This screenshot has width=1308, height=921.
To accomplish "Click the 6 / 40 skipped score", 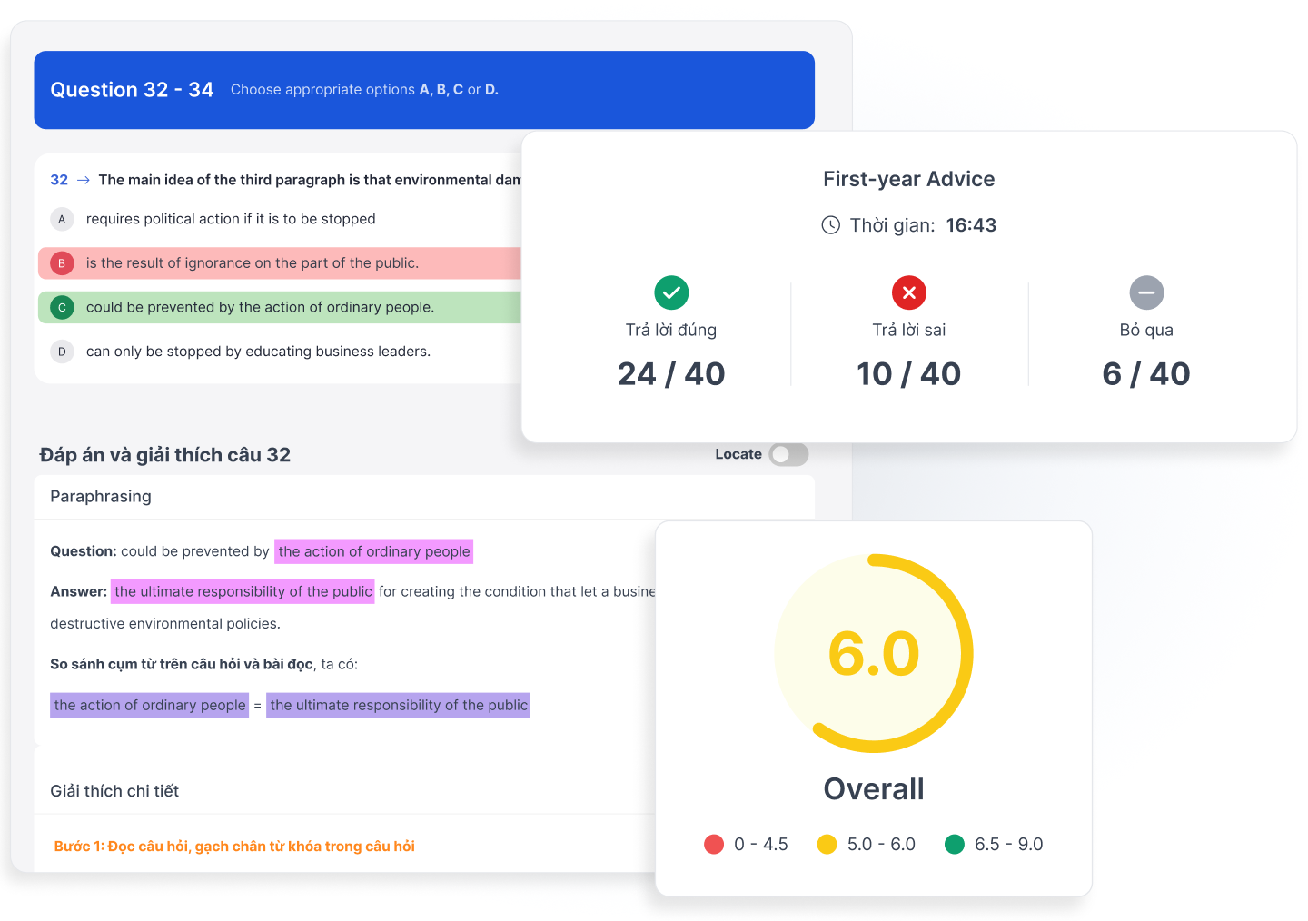I will point(1146,374).
